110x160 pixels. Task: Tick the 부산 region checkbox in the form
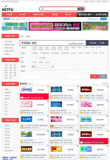pyautogui.click(x=52, y=47)
